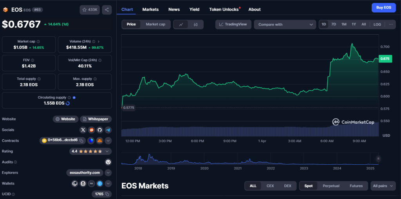Click the Volume (24h) info icon
The image size is (401, 199).
click(x=94, y=41)
